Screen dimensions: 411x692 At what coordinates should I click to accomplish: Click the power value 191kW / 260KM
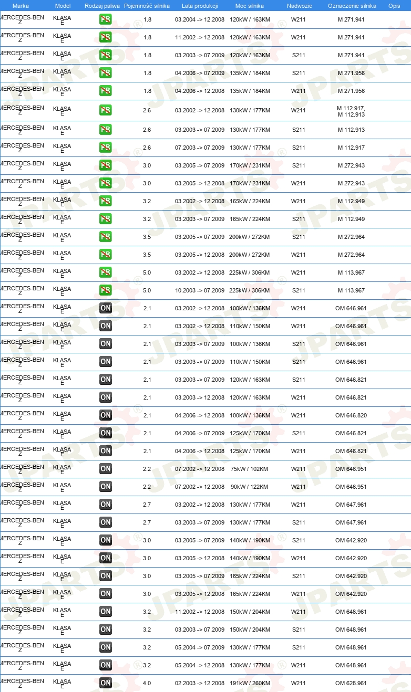coord(250,684)
